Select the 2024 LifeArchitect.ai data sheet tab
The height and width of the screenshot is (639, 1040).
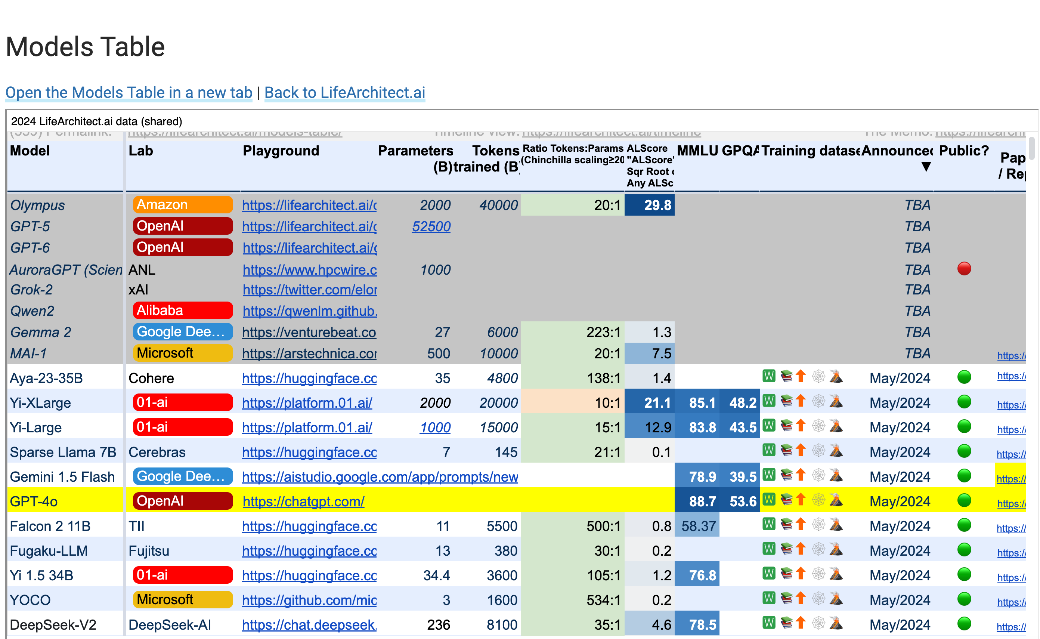pos(96,121)
